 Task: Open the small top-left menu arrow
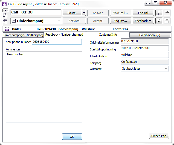click(5, 10)
